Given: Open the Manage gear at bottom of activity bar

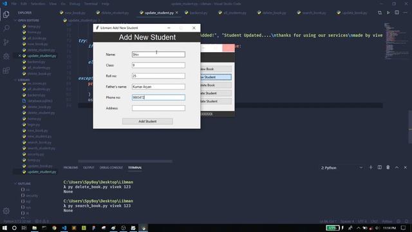Looking at the screenshot, I should coord(6,211).
